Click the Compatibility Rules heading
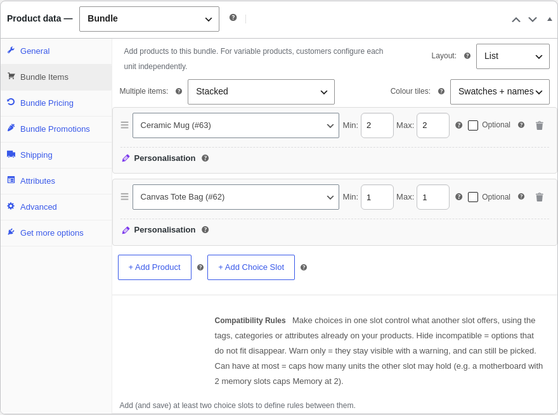 (x=250, y=321)
